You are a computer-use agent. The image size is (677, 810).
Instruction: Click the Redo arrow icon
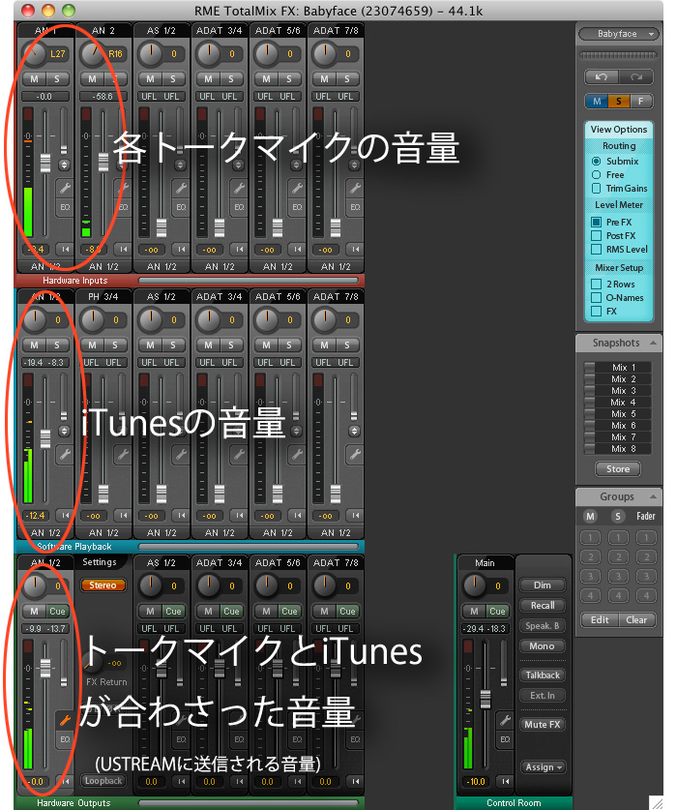point(636,77)
